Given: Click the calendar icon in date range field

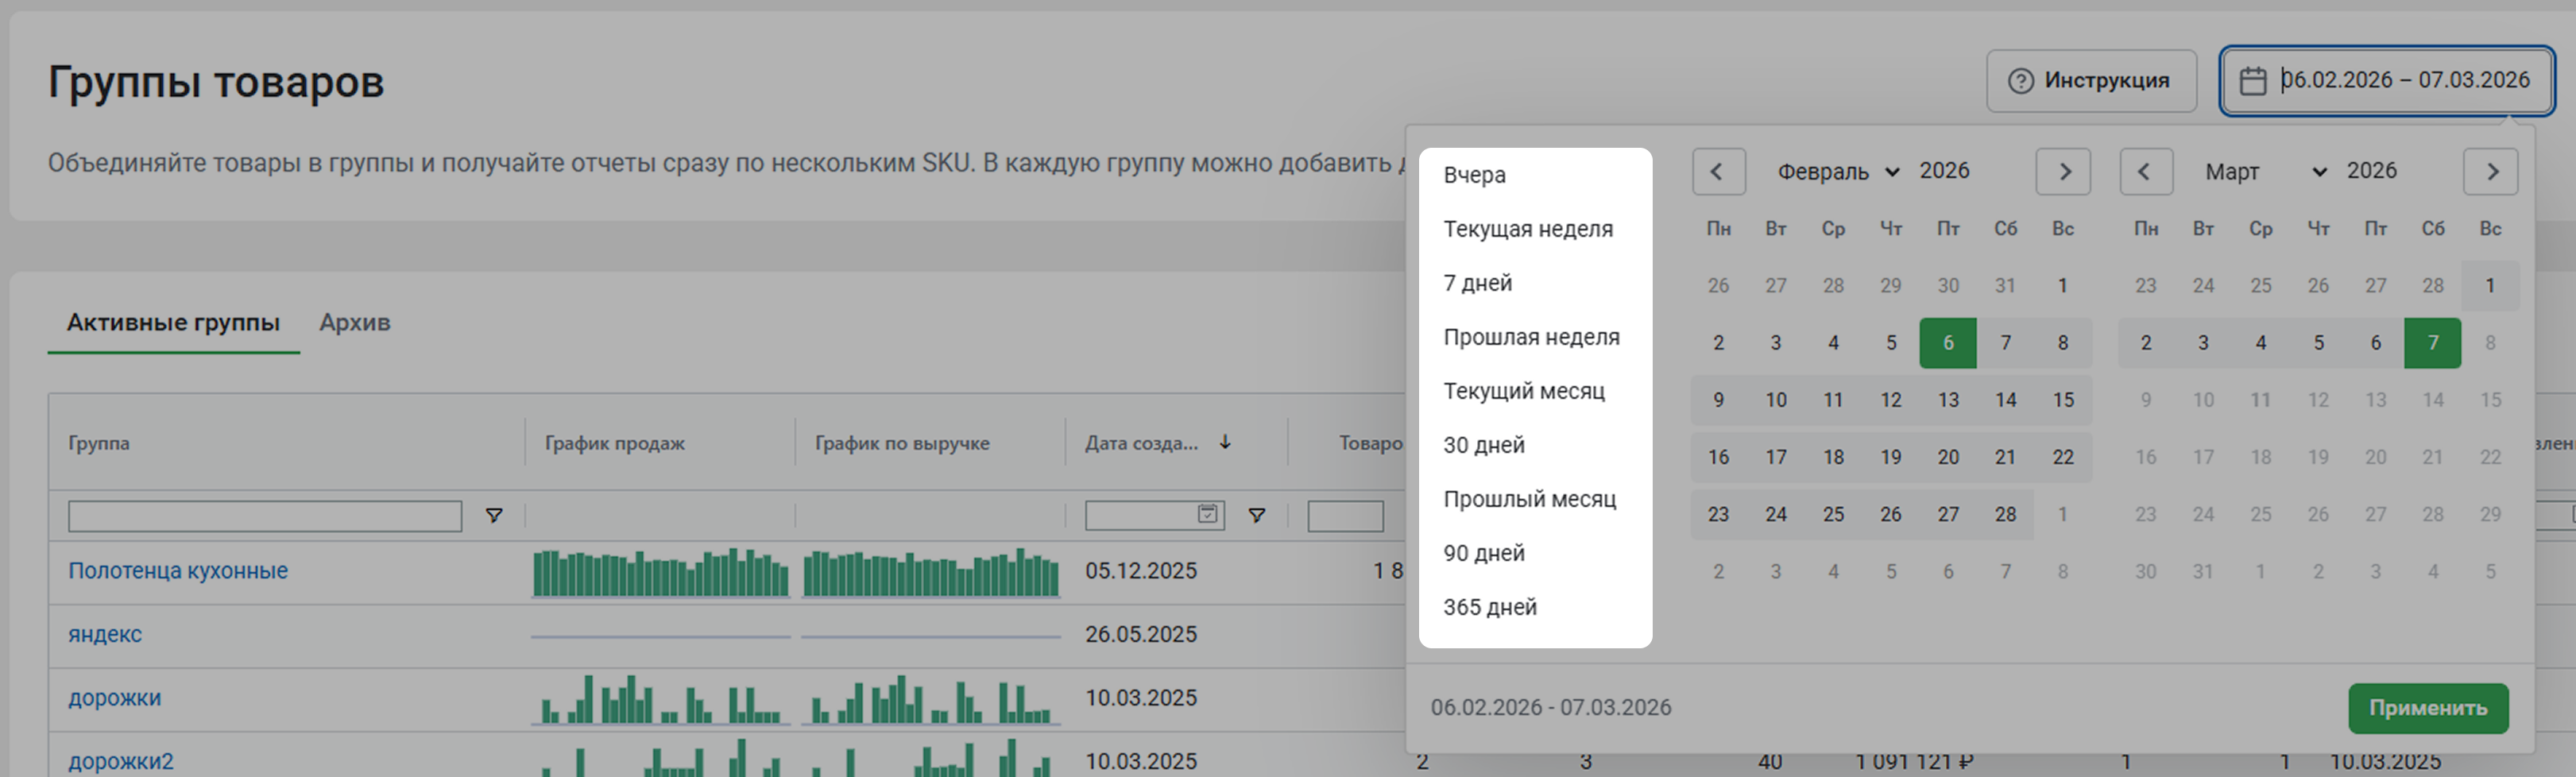Looking at the screenshot, I should 2252,81.
